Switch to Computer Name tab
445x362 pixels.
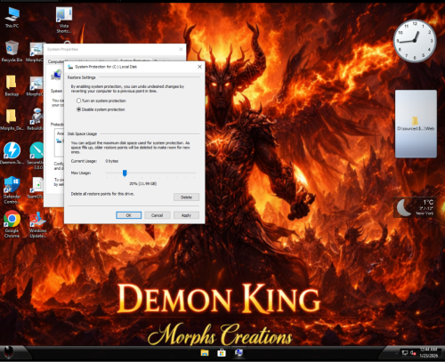(x=55, y=61)
